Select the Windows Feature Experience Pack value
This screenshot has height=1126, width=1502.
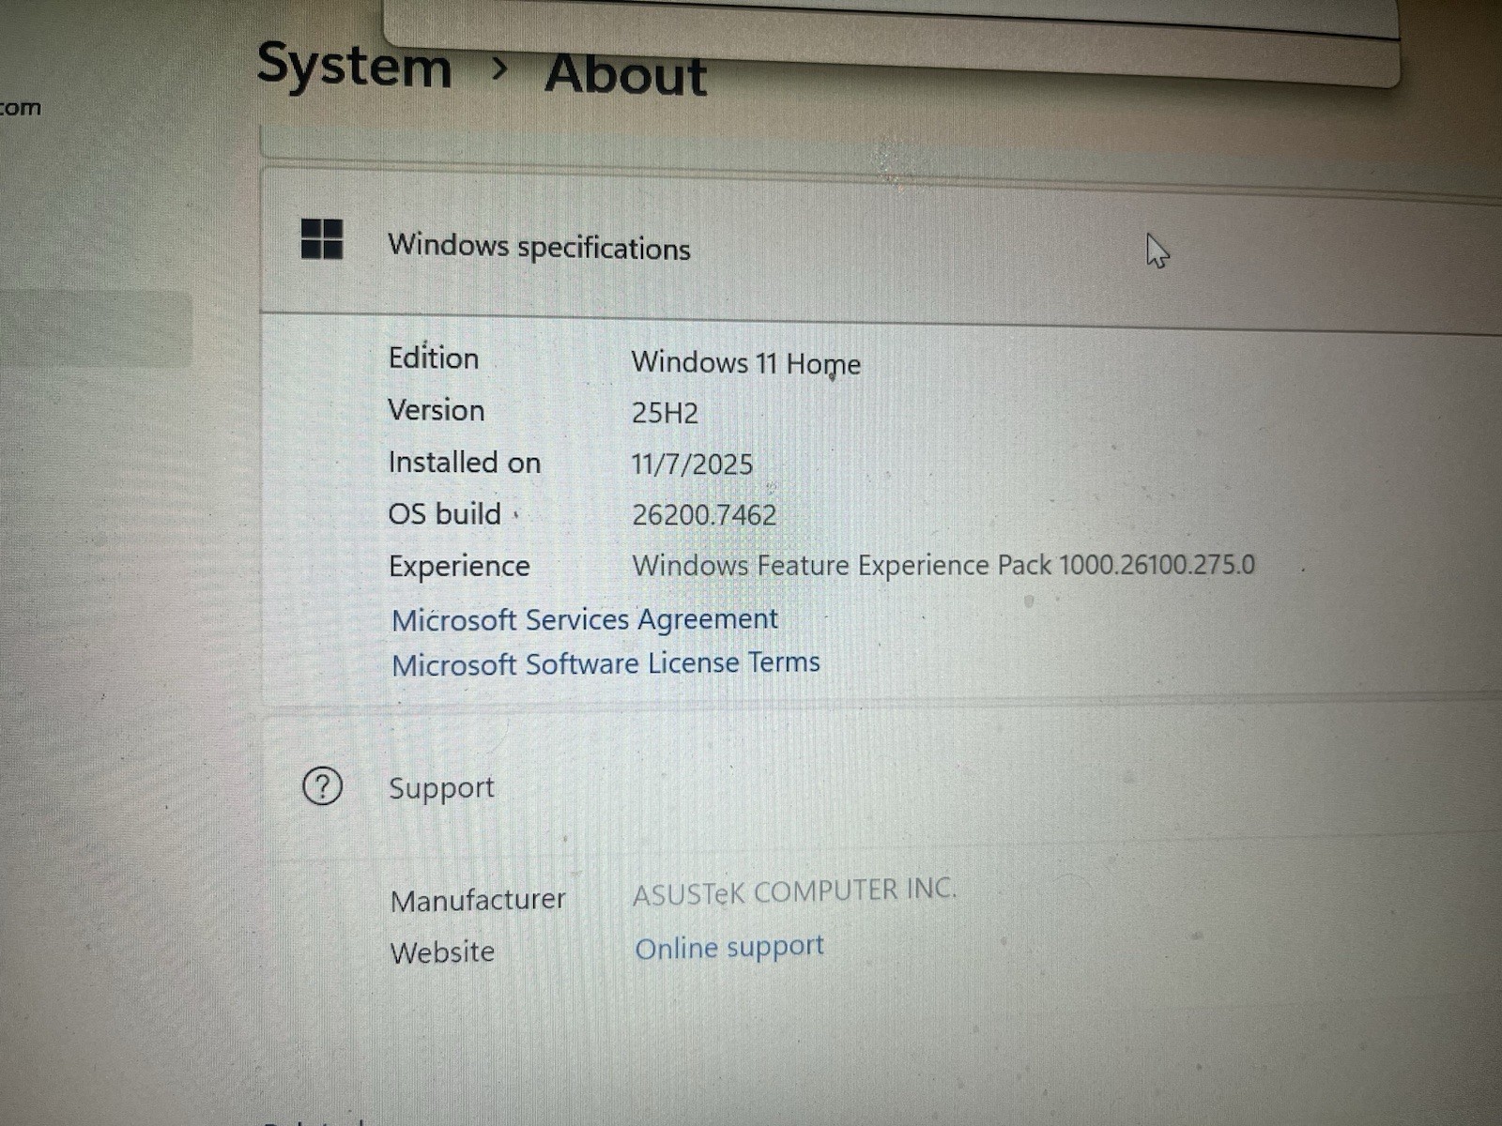pos(943,565)
